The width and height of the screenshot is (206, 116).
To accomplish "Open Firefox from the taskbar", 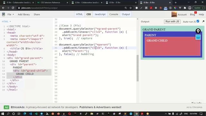I will point(58,114).
